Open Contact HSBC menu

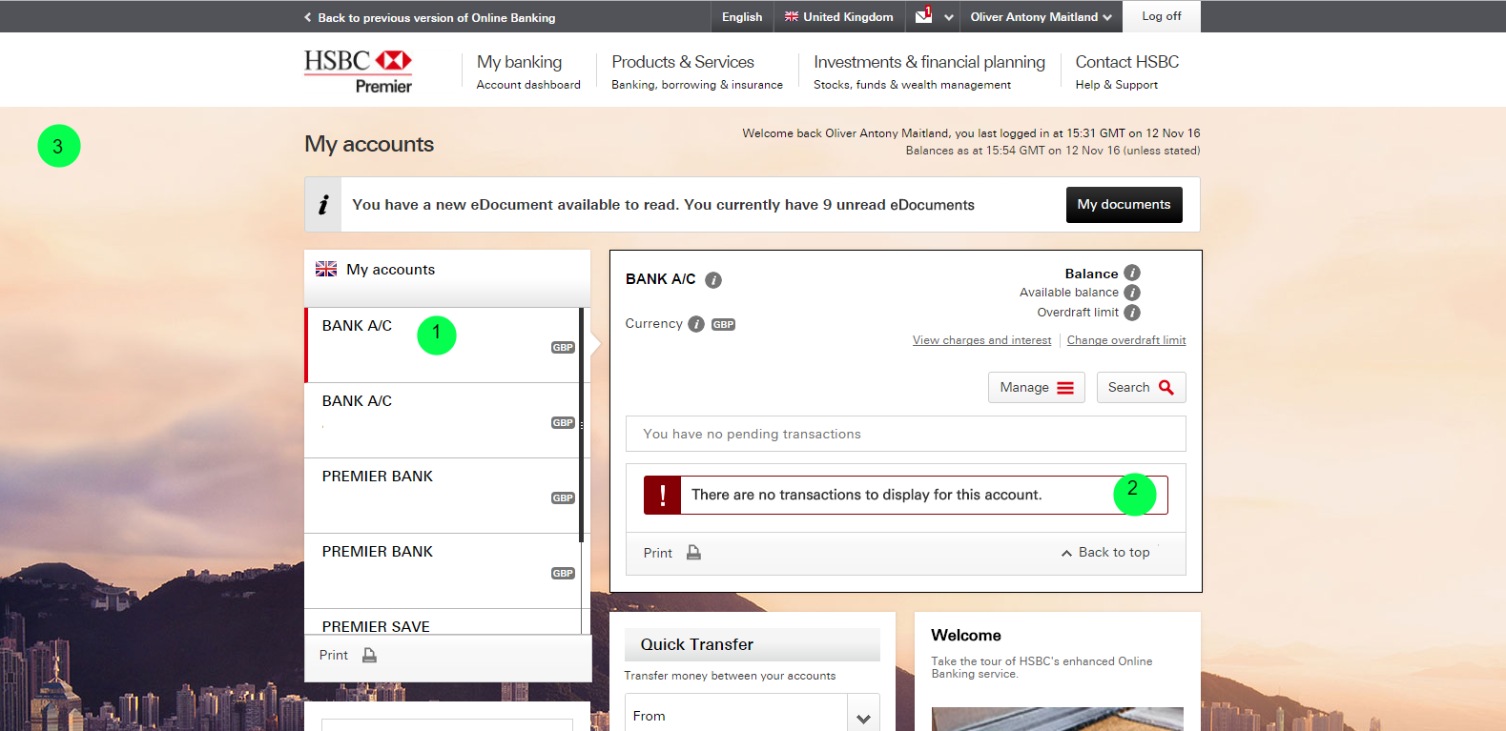1127,71
